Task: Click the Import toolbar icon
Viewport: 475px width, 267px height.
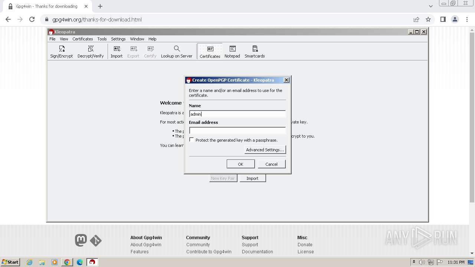Action: coord(117,52)
